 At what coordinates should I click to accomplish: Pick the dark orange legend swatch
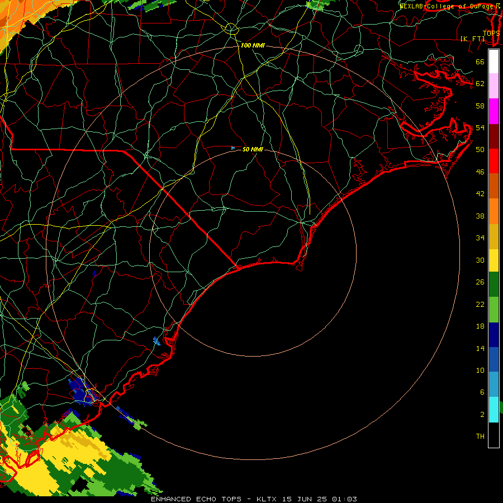(x=493, y=186)
